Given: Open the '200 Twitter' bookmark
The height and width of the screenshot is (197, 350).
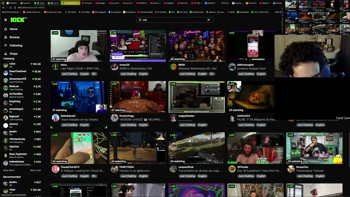Looking at the screenshot, I should tap(84, 12).
